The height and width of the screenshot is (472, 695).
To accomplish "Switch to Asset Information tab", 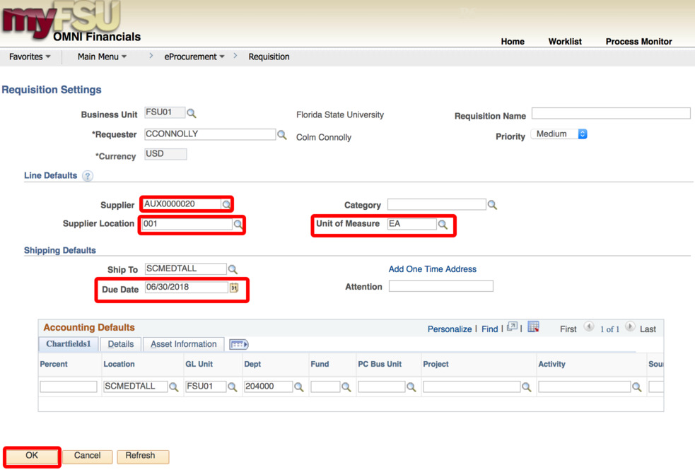I will pos(184,344).
